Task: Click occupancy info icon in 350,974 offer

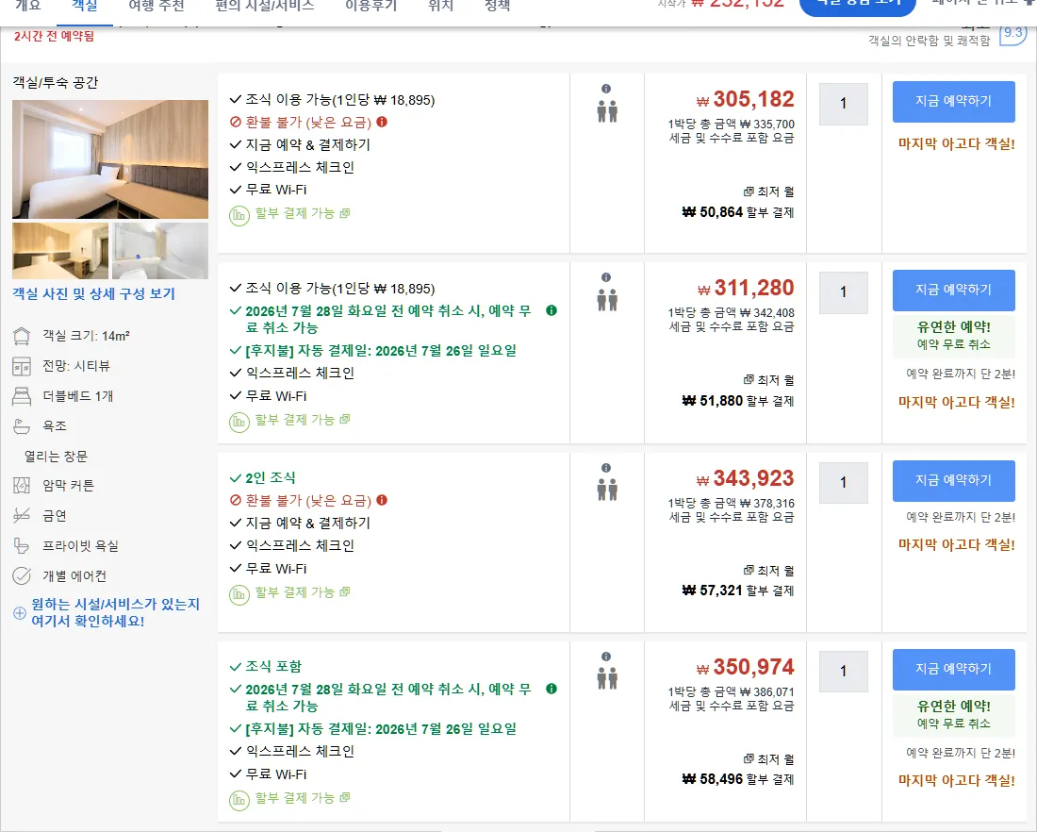Action: click(x=606, y=657)
